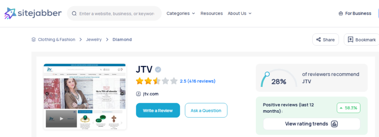Go to Jewelry breadcrumb link
This screenshot has width=379, height=137.
(94, 39)
